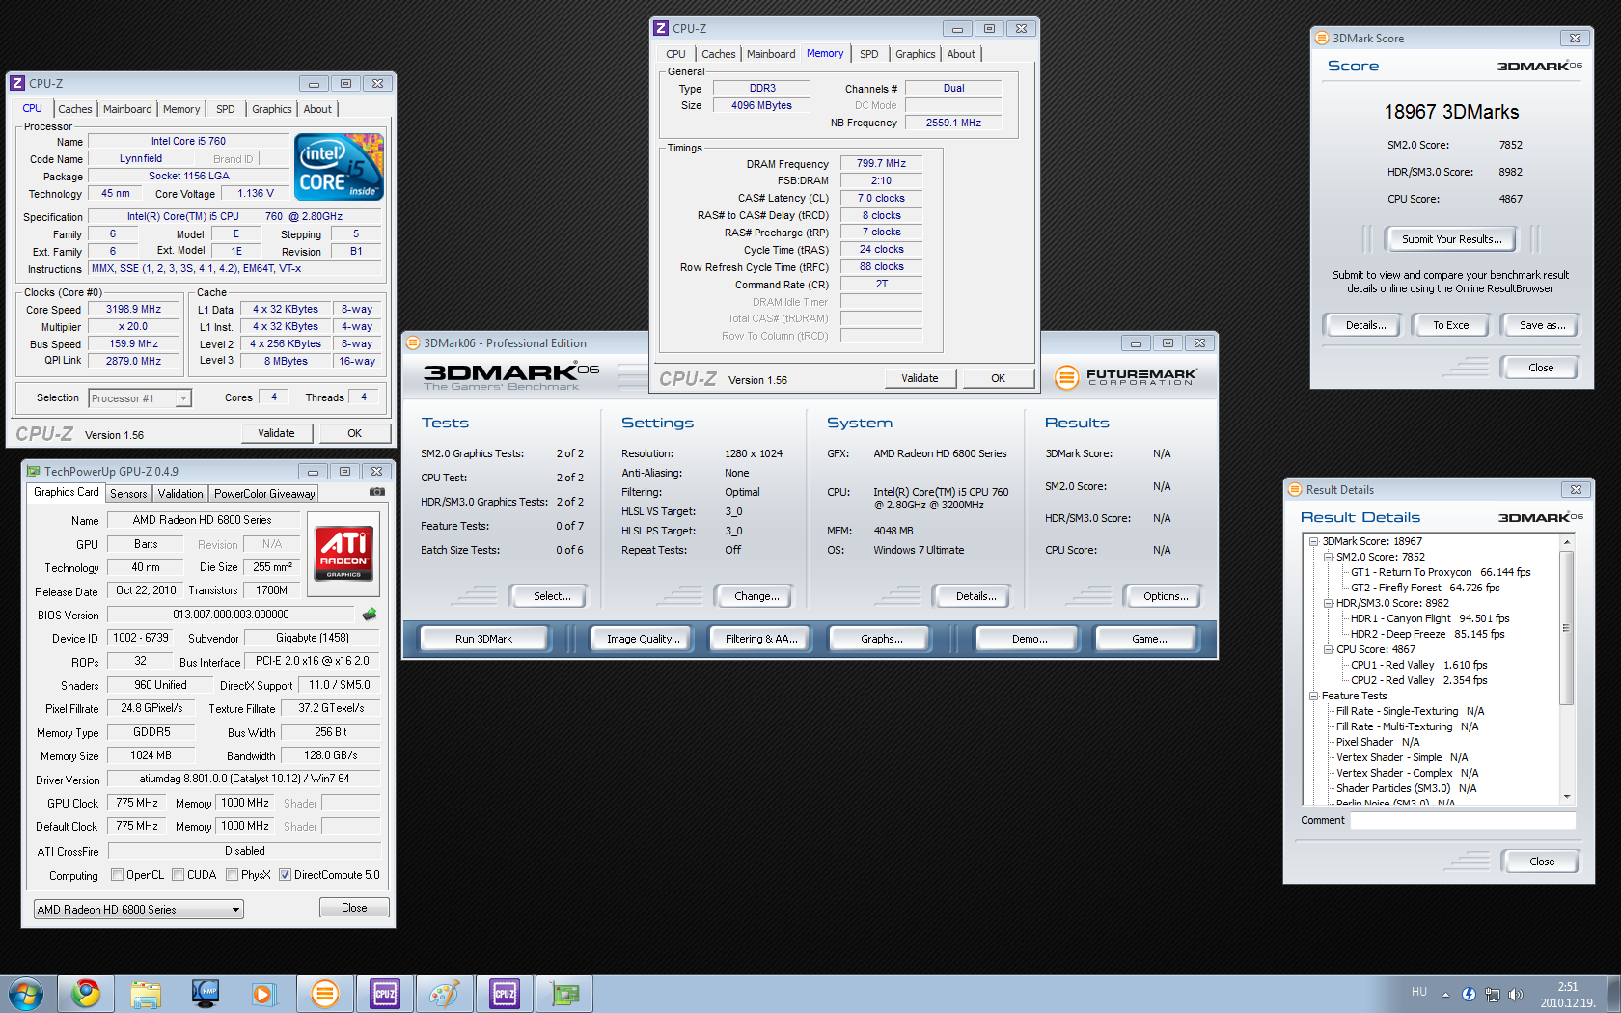
Task: Click the GPU-Z graphics card taskbar icon
Action: pos(564,993)
